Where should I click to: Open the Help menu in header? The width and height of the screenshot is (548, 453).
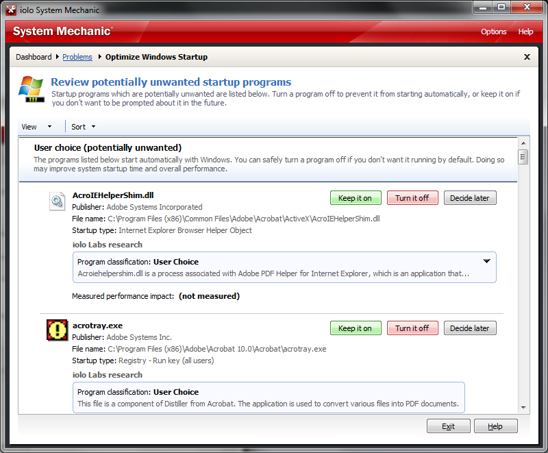525,32
